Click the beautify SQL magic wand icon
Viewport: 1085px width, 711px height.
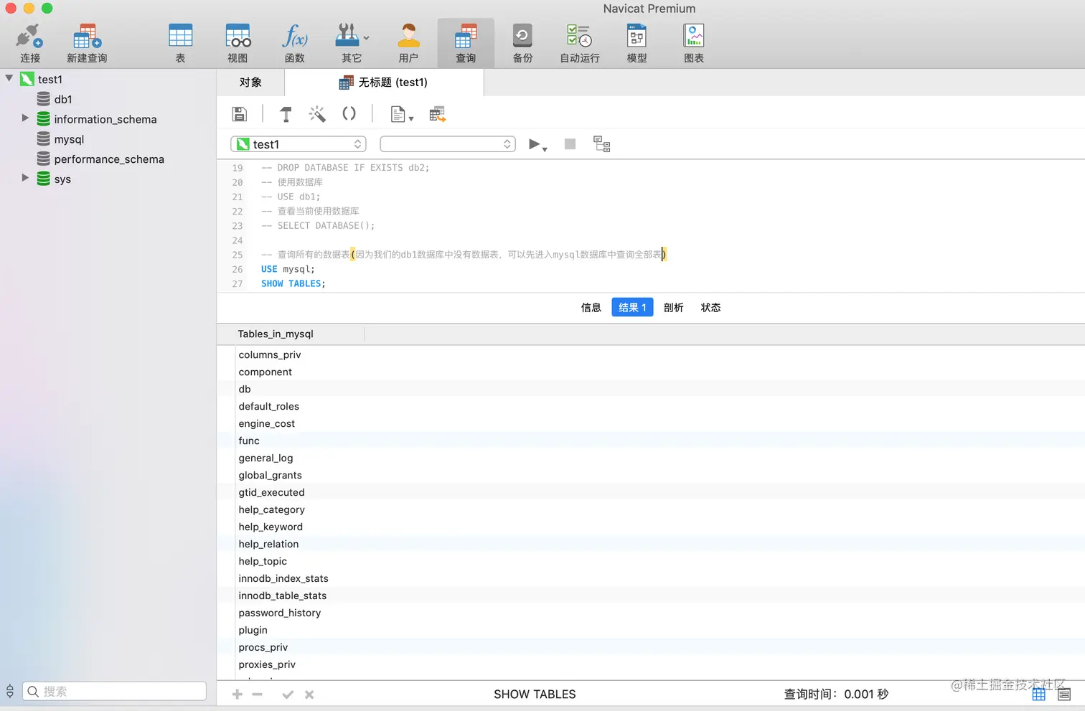point(317,114)
